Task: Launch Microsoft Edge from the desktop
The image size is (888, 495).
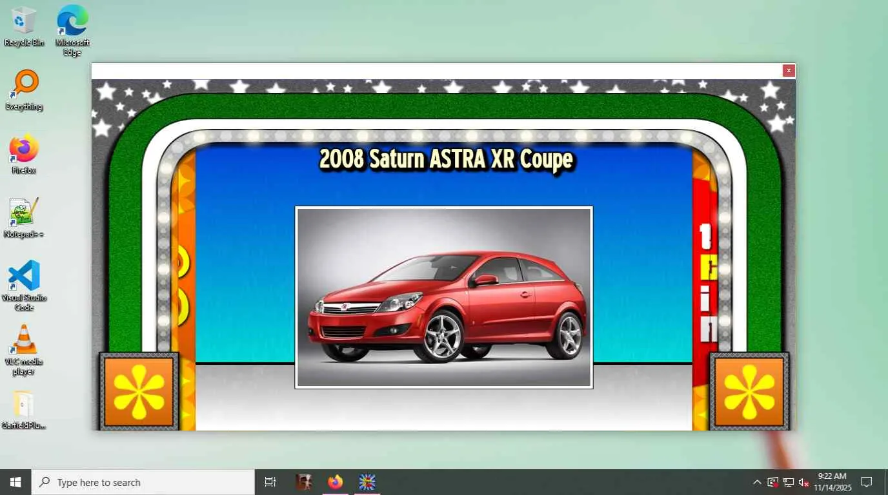Action: [72, 30]
